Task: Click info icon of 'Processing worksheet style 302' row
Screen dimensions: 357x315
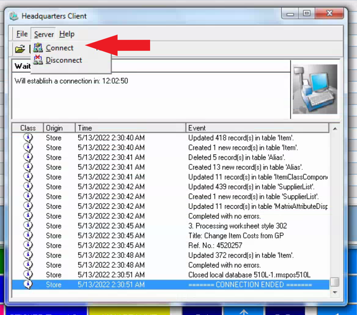Action: (28, 226)
